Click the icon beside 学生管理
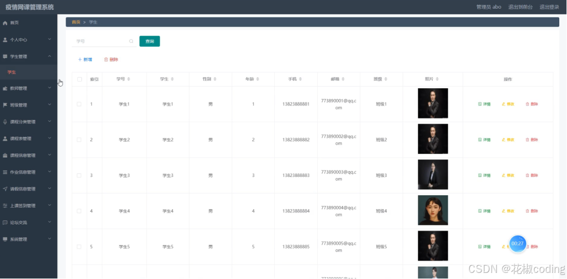This screenshot has height=279, width=567. point(5,57)
